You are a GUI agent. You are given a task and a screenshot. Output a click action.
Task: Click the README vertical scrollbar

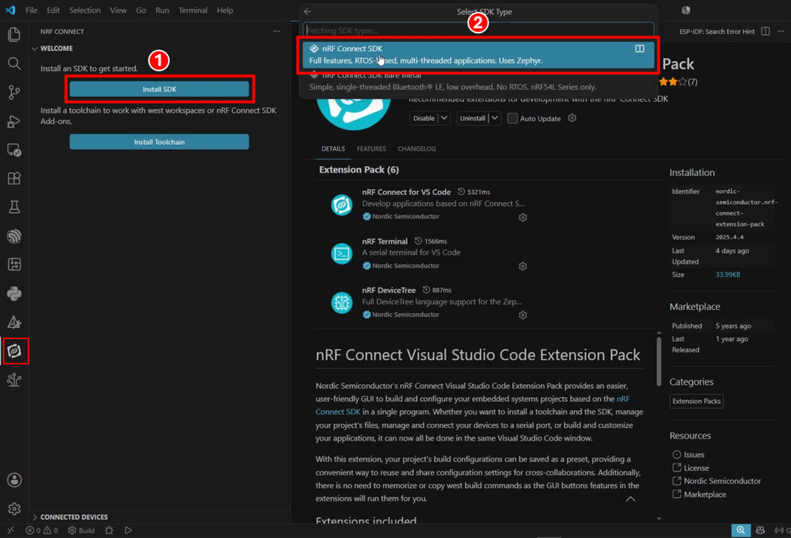point(658,361)
